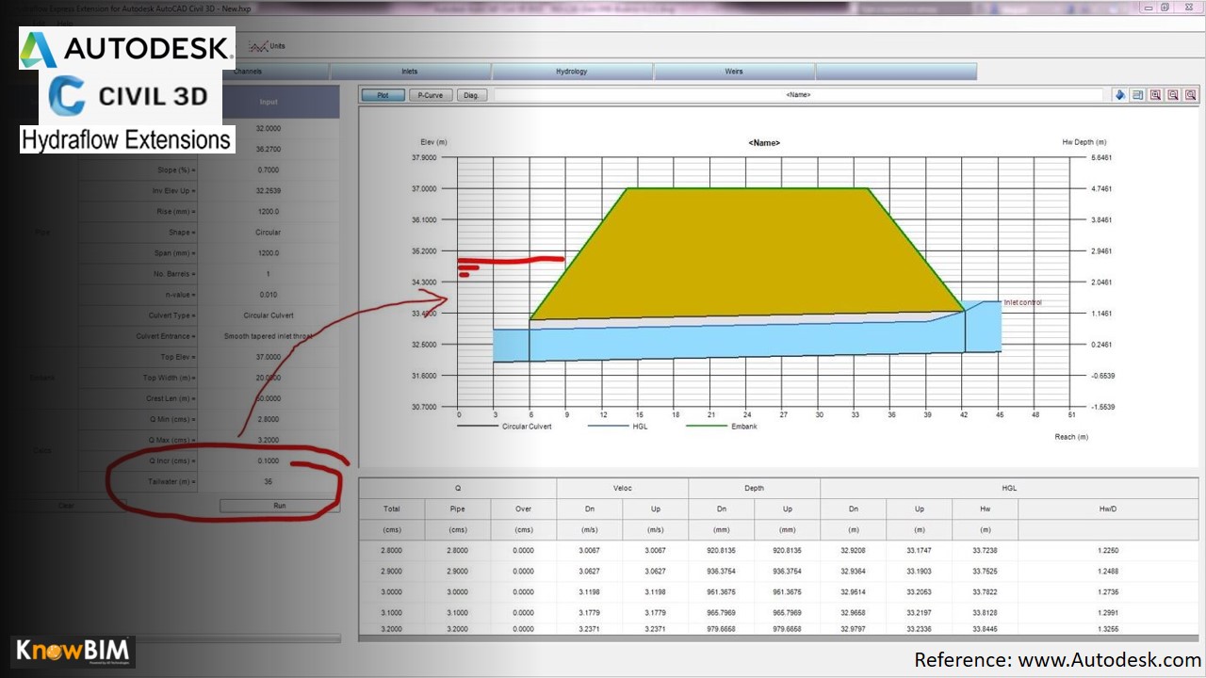Viewport: 1206px width, 678px height.
Task: Select the Veloc Dn cell 3.1198
Action: click(589, 592)
